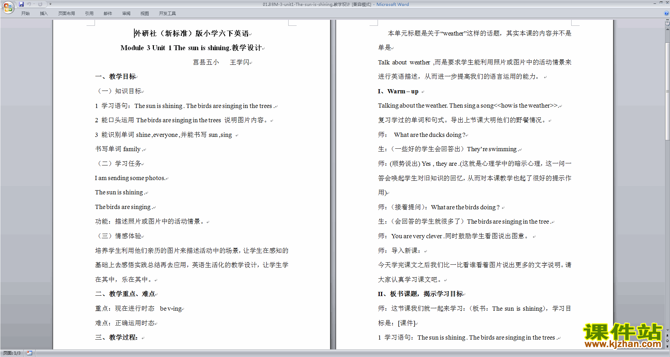Click the page number 页面: 1/3 indicator
The image size is (670, 357).
(x=12, y=353)
